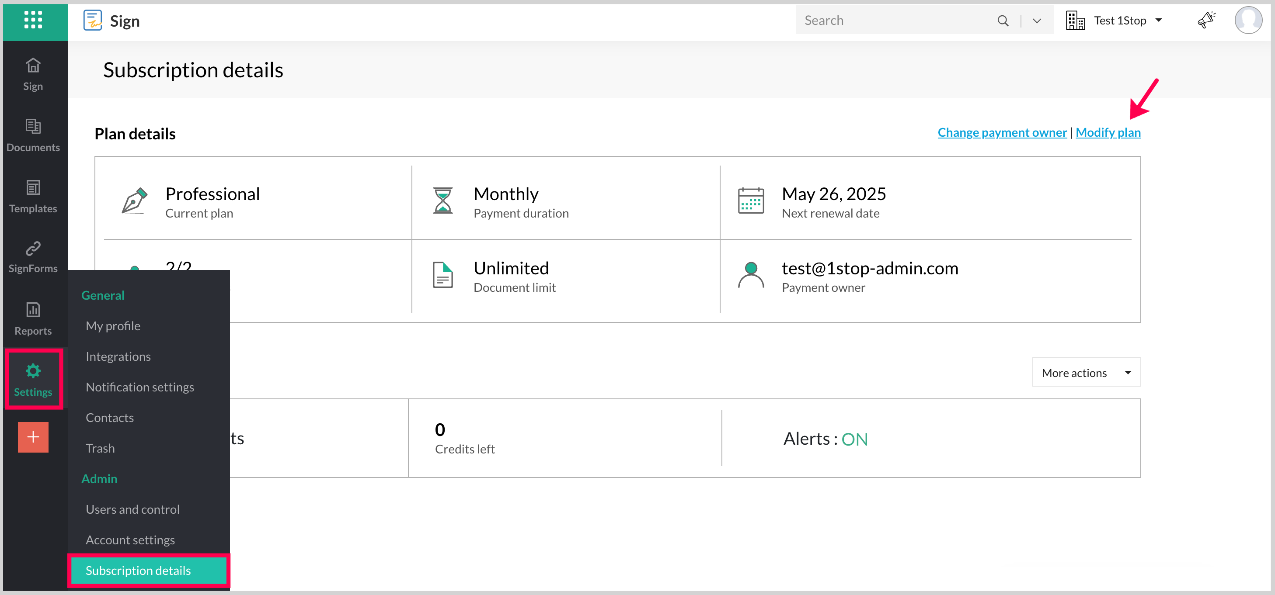Click Change payment owner link
This screenshot has height=595, width=1275.
click(1002, 132)
